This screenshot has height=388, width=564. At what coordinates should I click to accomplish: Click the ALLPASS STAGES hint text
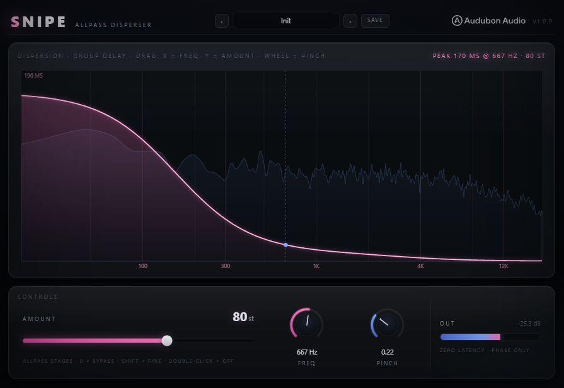(128, 361)
